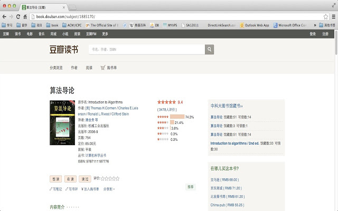Open the 中科大图书馆藏书 heading link

(x=227, y=105)
